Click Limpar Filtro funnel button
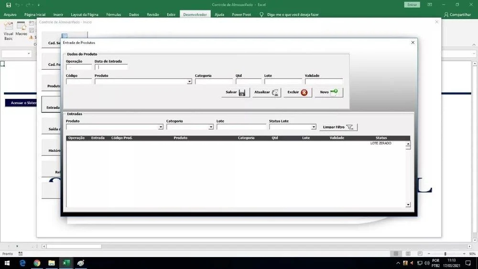This screenshot has width=478, height=269. 338,127
